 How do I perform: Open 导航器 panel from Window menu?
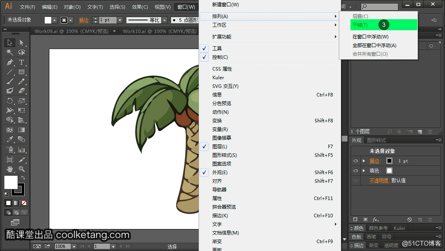point(270,189)
